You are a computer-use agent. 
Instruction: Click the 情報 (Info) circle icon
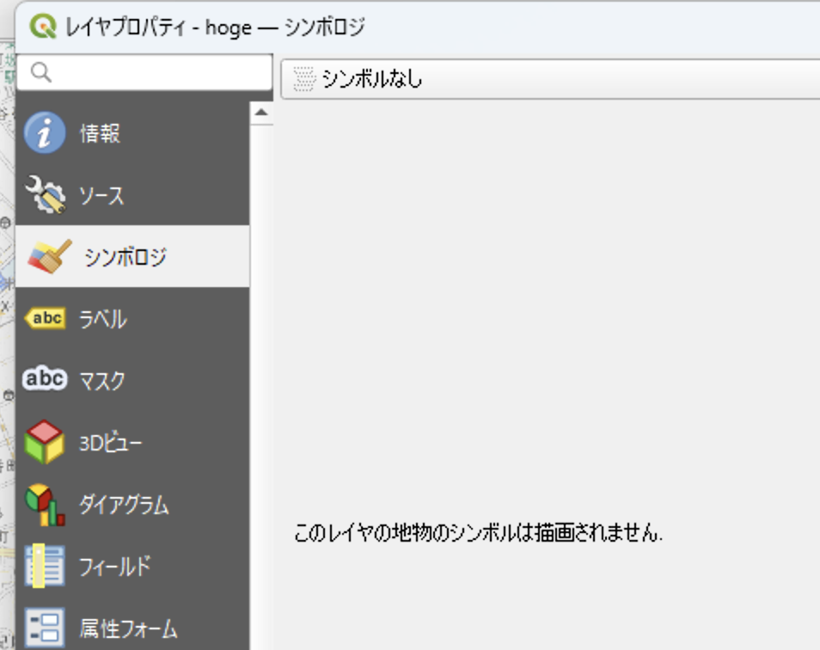coord(45,133)
